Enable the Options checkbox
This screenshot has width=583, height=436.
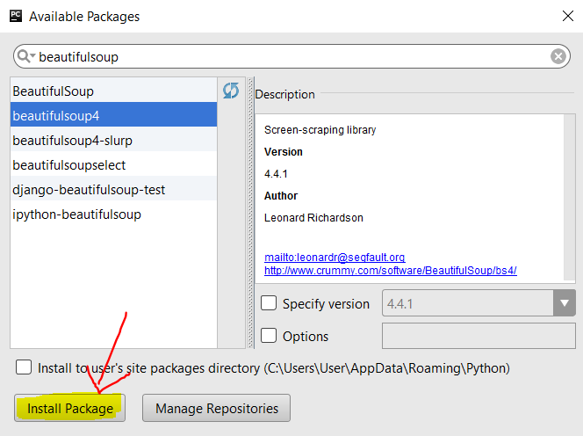point(269,336)
